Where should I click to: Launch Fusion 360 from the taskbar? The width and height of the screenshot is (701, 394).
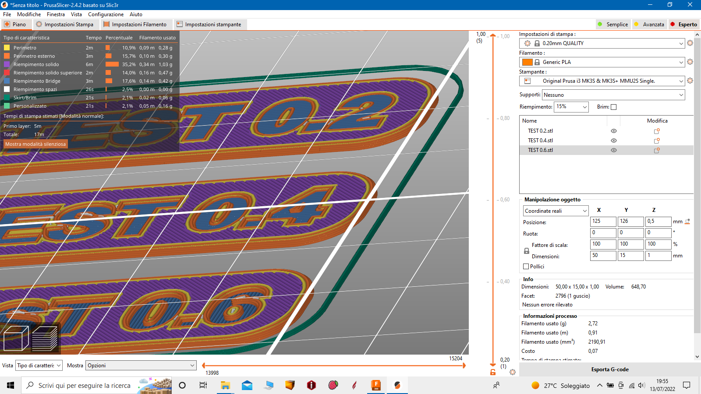[x=376, y=385]
